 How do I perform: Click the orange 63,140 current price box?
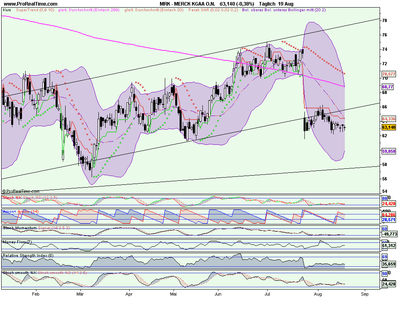click(x=389, y=127)
